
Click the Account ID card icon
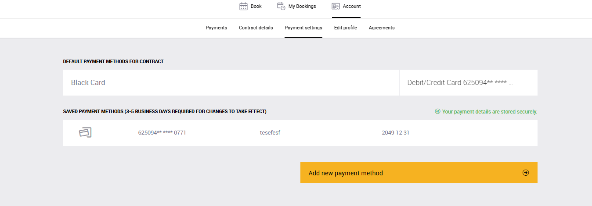[x=336, y=6]
